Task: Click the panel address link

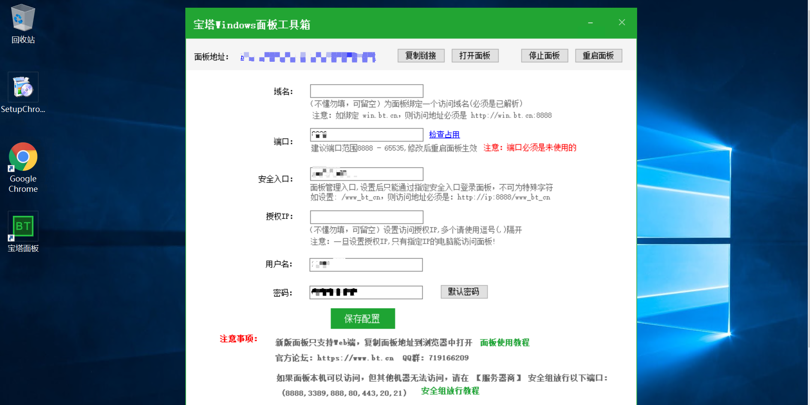Action: pyautogui.click(x=308, y=57)
